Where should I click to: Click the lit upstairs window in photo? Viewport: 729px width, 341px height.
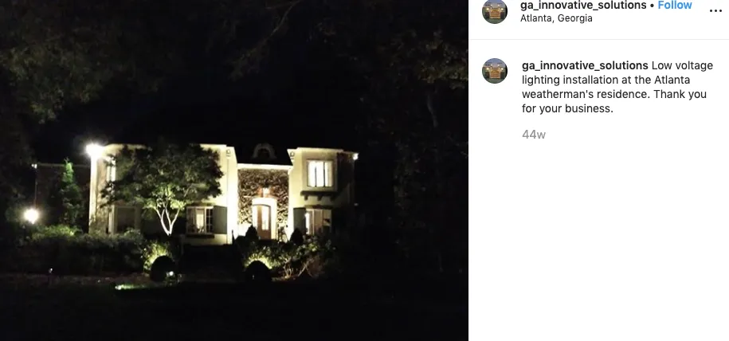click(x=319, y=174)
